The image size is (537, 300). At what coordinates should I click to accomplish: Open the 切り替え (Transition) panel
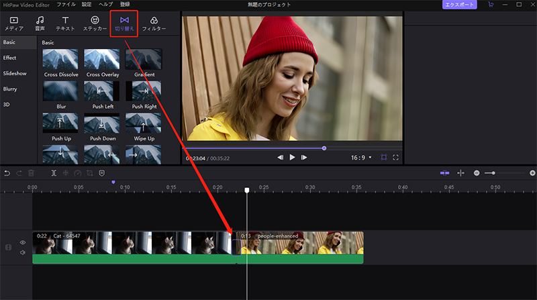tap(124, 23)
